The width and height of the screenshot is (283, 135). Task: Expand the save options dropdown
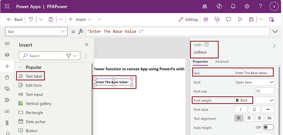[x=261, y=19]
